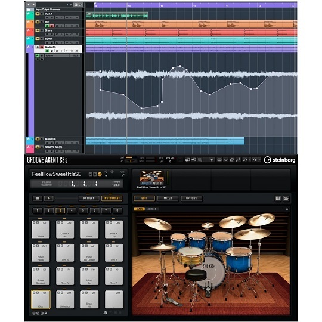Click the add track plus button
This screenshot has width=322, height=322.
29,4
